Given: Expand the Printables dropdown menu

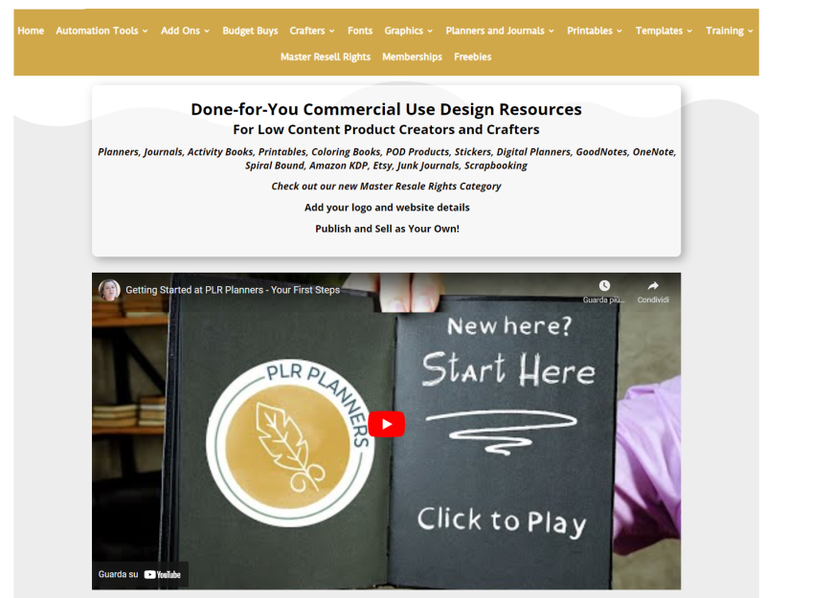Looking at the screenshot, I should click(595, 31).
